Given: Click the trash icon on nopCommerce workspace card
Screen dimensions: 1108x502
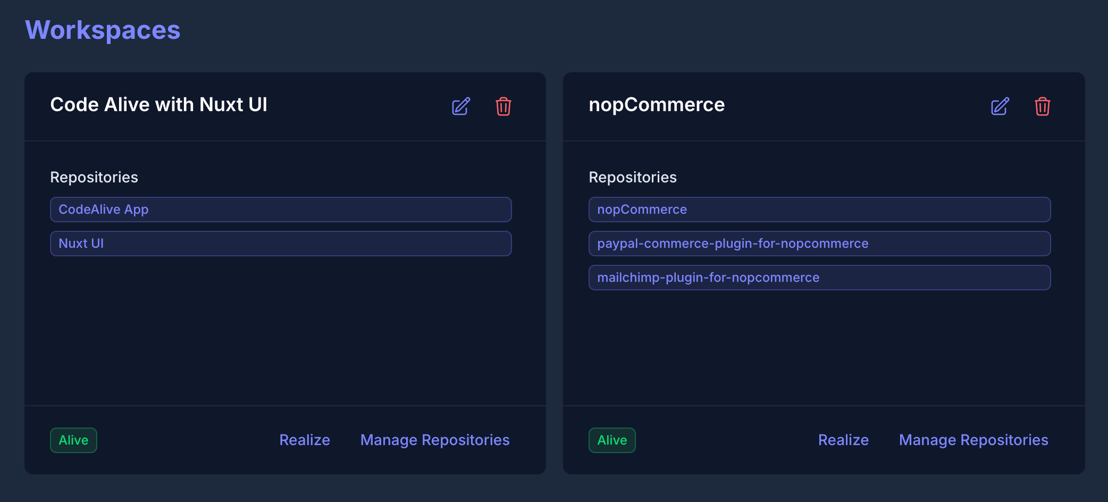Looking at the screenshot, I should [x=1042, y=106].
